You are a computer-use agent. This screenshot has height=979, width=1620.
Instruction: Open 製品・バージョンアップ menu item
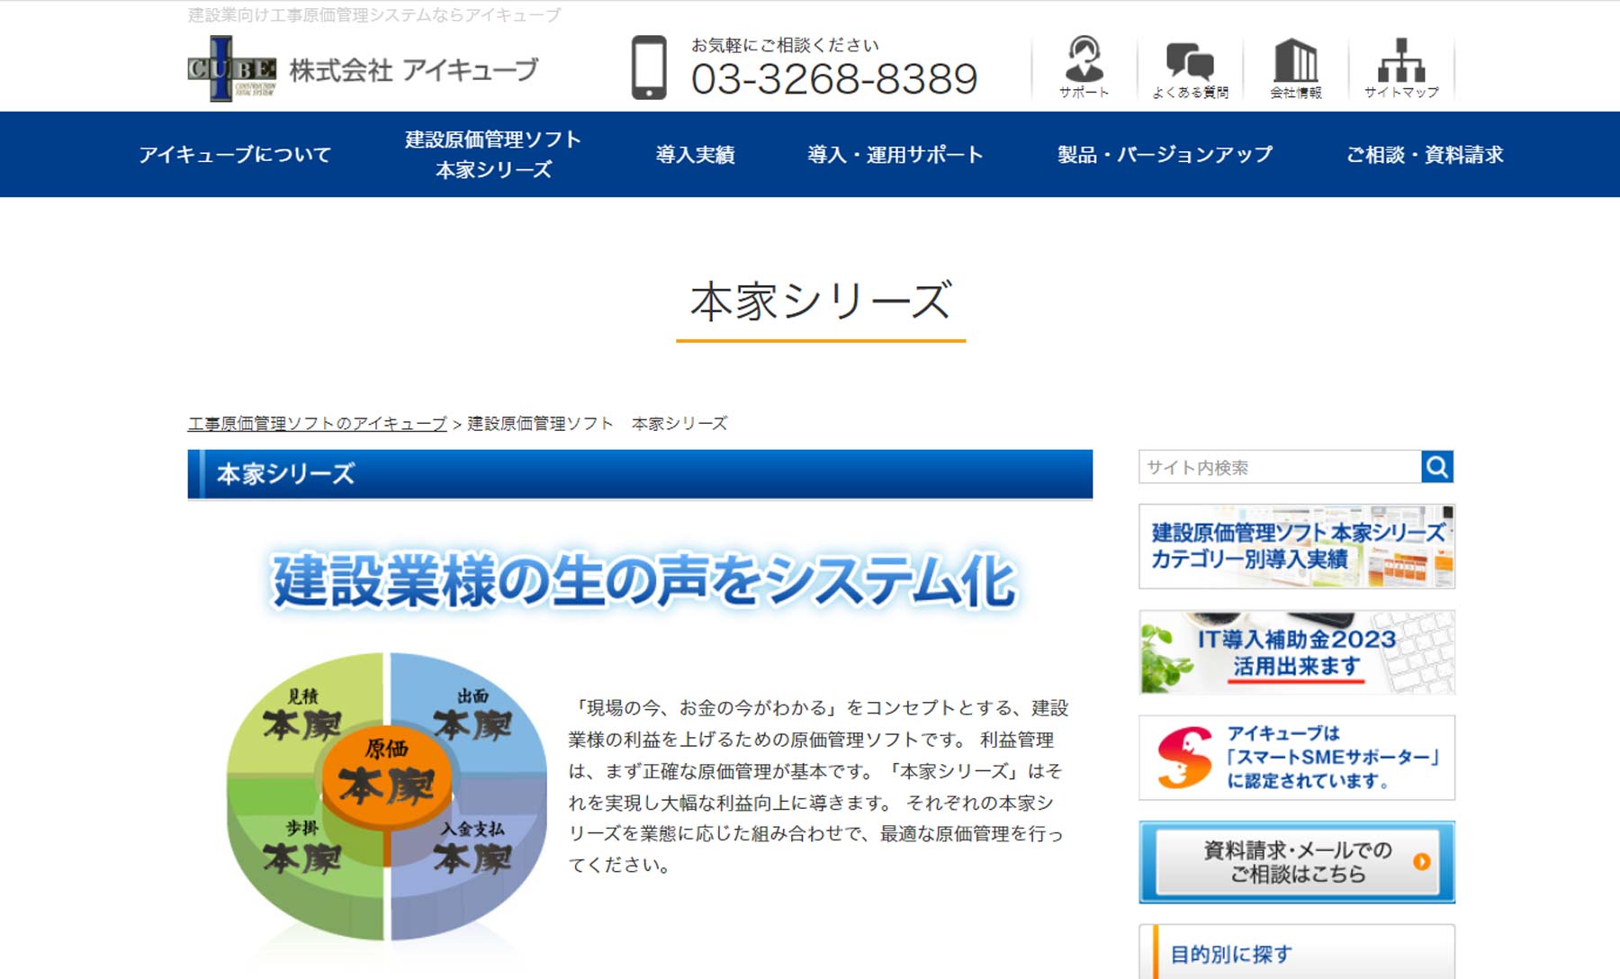coord(1165,155)
